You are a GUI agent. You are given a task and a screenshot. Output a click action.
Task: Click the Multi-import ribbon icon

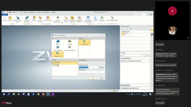[48, 18]
